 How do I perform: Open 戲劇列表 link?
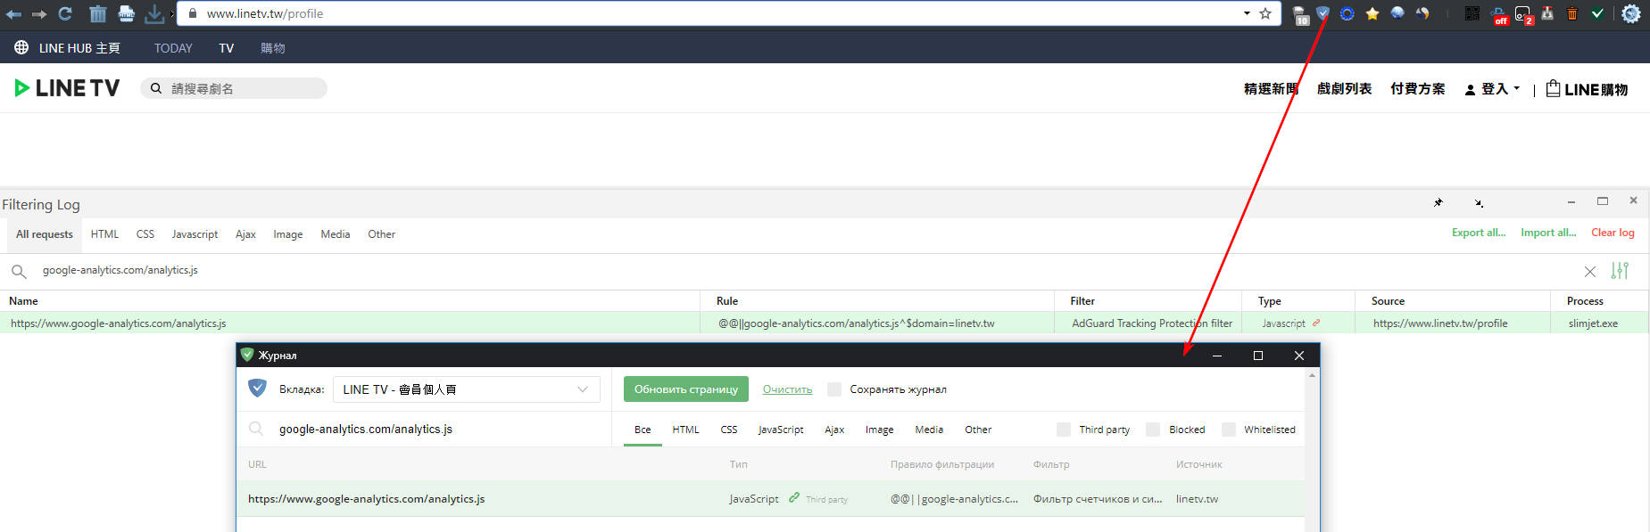[x=1344, y=88]
